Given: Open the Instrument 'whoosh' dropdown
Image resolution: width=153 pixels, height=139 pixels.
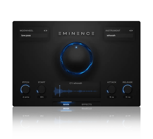Looking at the screenshot, I should (x=119, y=36).
